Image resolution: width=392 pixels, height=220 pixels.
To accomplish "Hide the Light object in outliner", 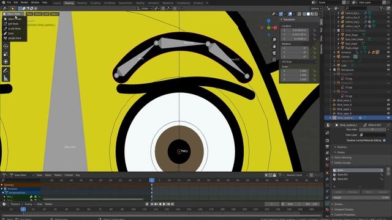I will tap(388, 65).
